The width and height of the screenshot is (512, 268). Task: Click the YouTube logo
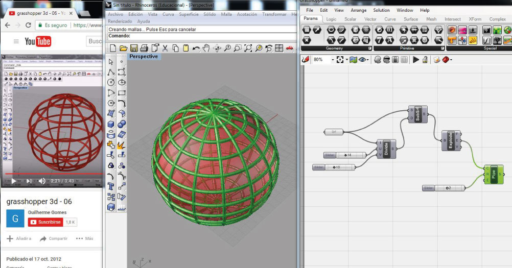38,41
